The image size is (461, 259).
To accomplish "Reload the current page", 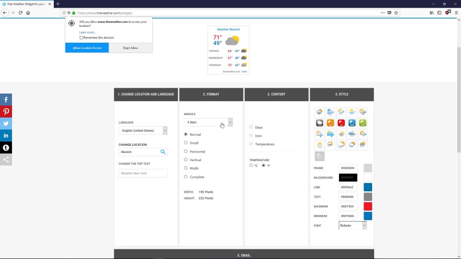I will click(x=20, y=12).
